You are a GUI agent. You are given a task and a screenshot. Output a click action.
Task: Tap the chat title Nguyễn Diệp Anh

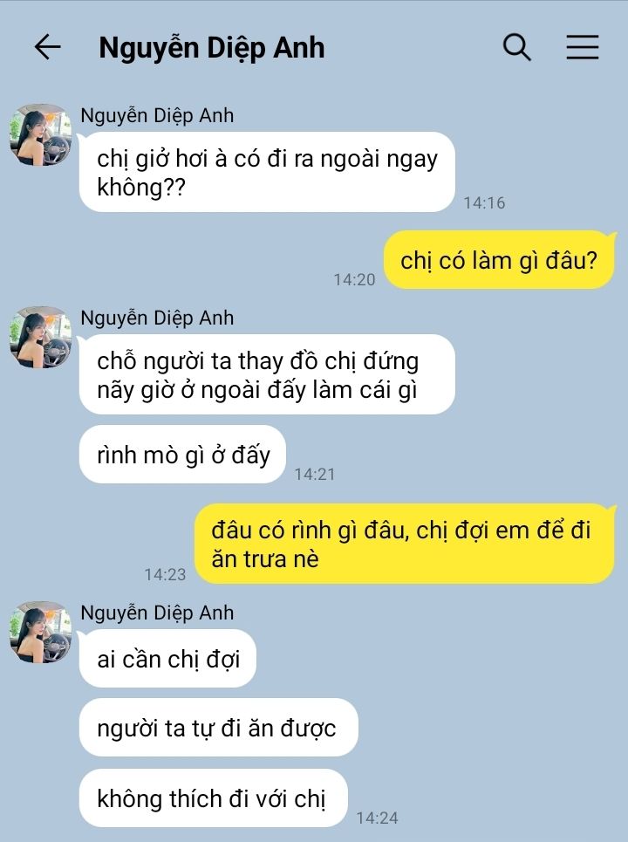click(211, 48)
